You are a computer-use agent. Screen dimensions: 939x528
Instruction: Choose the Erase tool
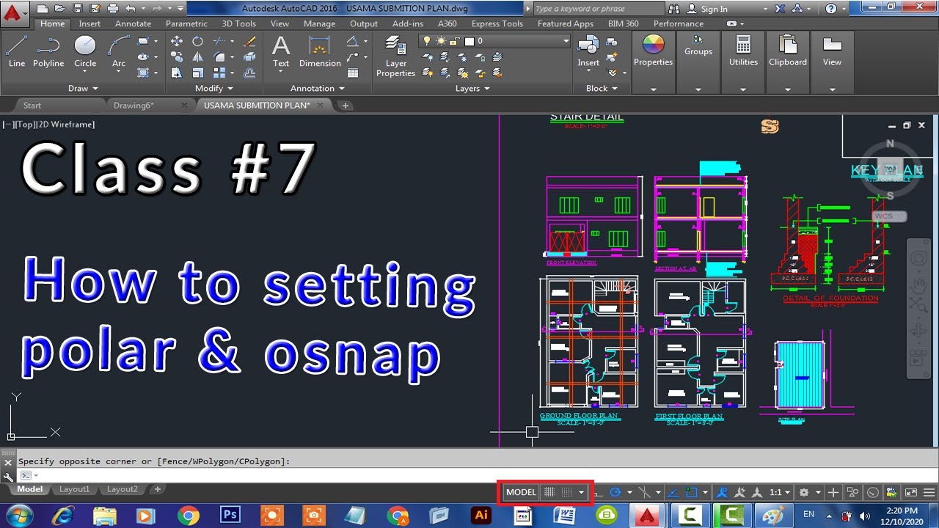pos(249,41)
